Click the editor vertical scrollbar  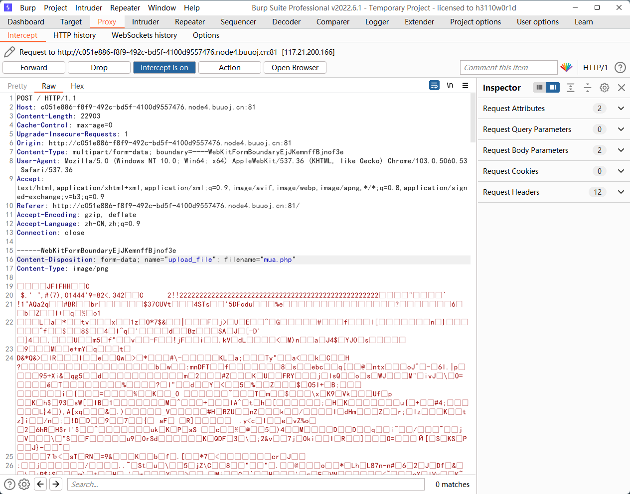point(473,118)
